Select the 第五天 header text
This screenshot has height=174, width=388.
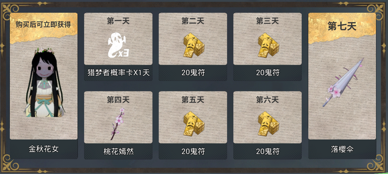click(193, 100)
